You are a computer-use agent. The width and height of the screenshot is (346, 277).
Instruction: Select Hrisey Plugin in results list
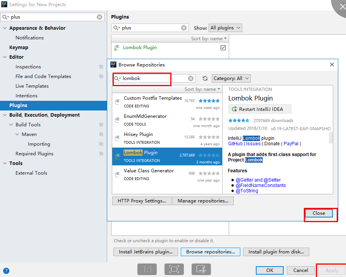[x=167, y=138]
